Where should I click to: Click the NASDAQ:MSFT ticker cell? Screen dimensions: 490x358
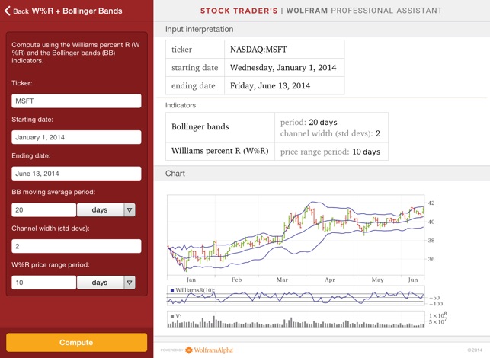[284, 50]
